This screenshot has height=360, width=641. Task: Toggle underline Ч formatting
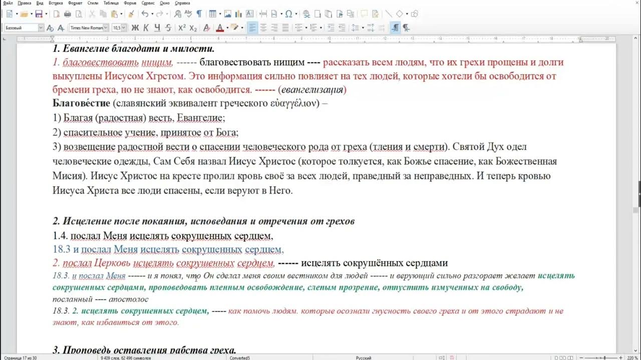157,28
